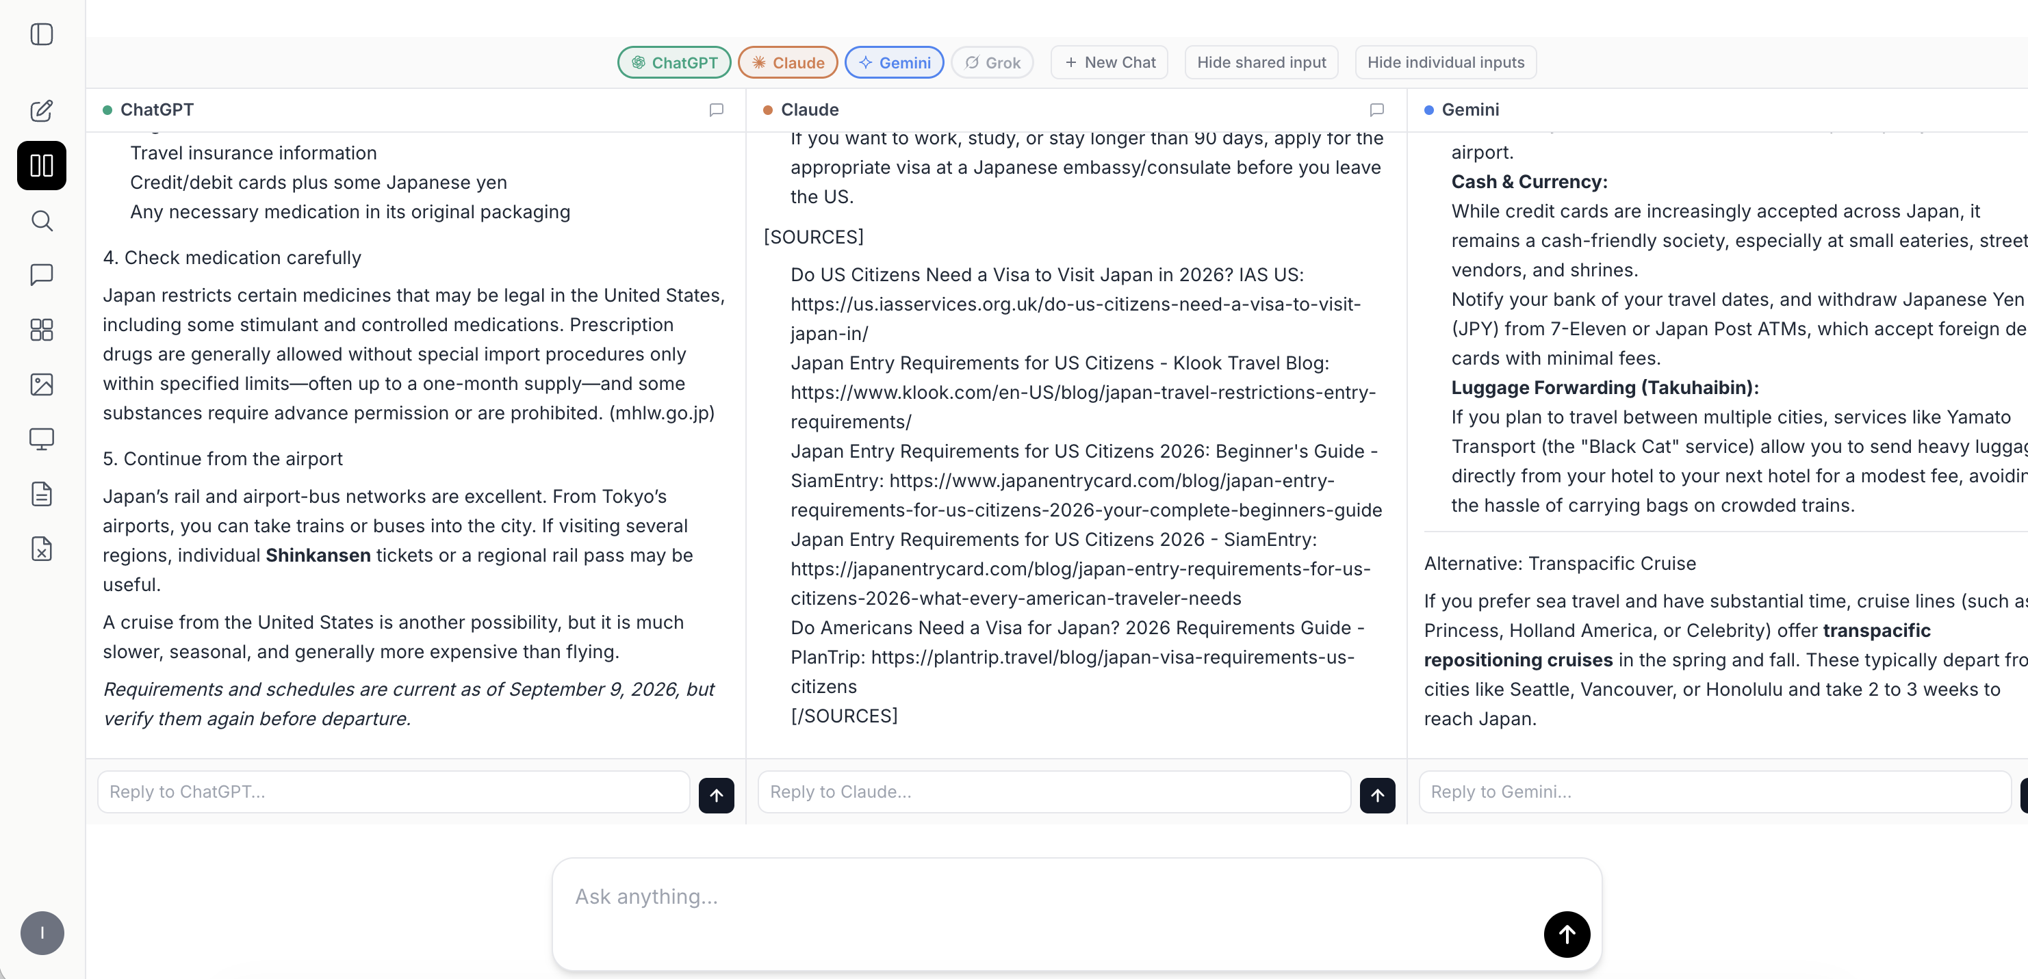2028x979 pixels.
Task: Open the chat bubble icon in sidebar
Action: click(x=42, y=274)
